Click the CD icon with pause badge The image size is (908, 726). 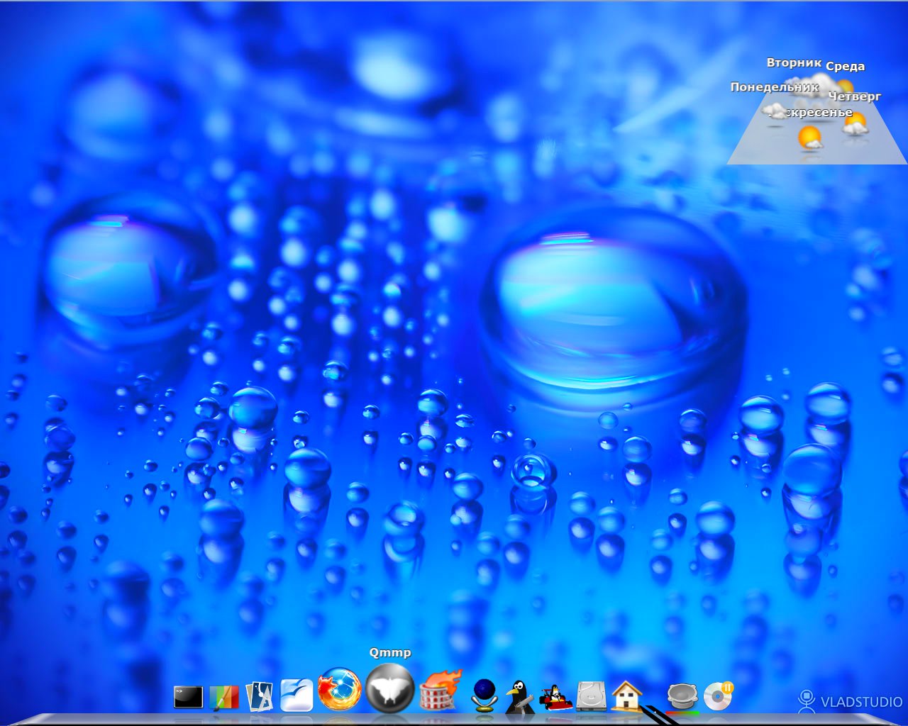[x=718, y=696]
